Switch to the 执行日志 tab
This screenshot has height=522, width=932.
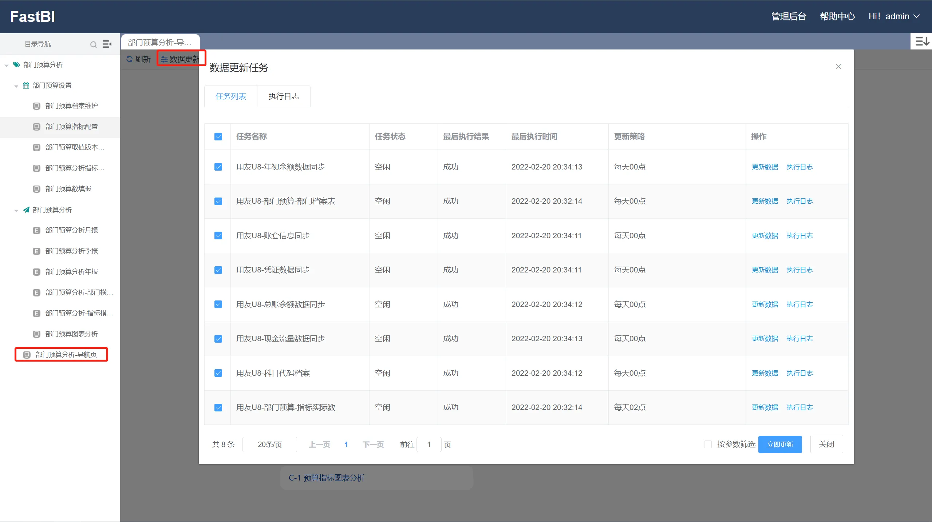(284, 96)
